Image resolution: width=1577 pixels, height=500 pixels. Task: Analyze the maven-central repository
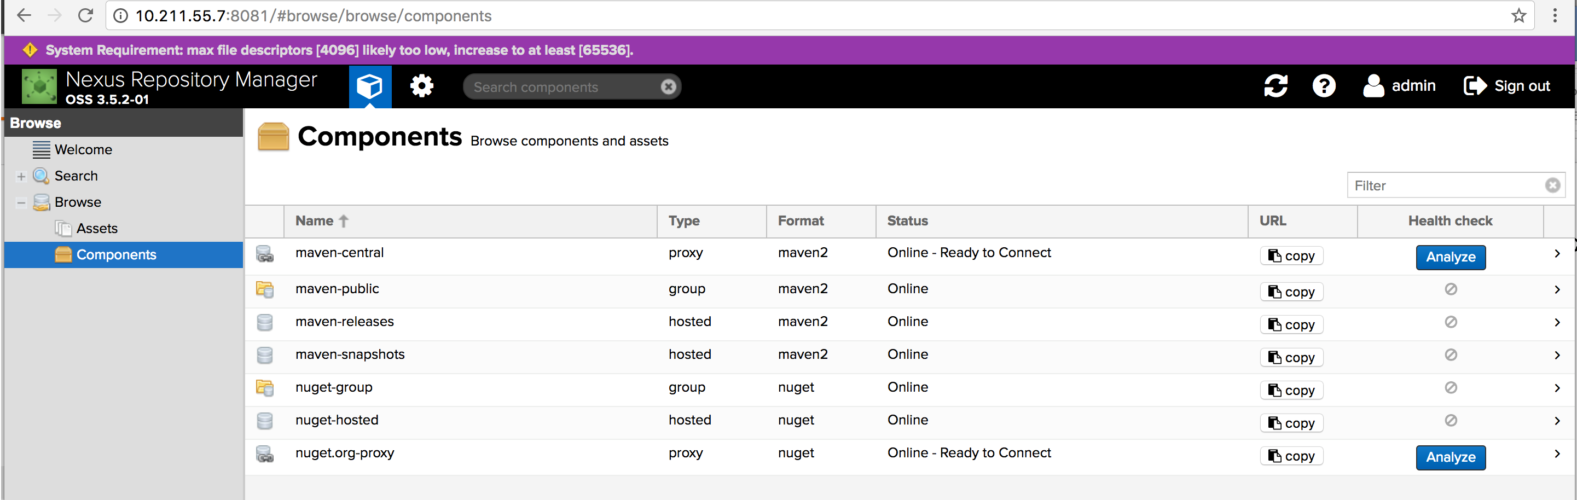click(1450, 257)
